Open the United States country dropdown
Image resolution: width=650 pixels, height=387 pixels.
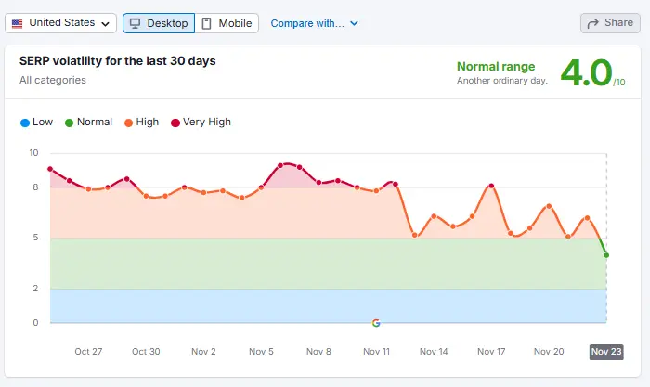(x=60, y=23)
